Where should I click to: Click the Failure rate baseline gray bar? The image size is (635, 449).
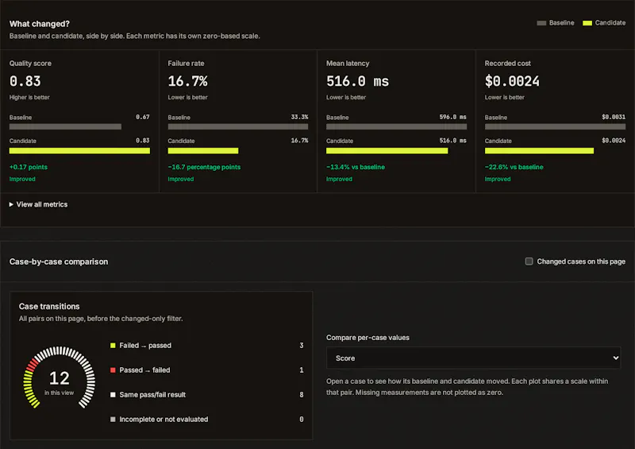pyautogui.click(x=238, y=126)
